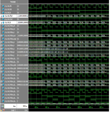
Task: Expand the fout bus signal
Action: 1,16
